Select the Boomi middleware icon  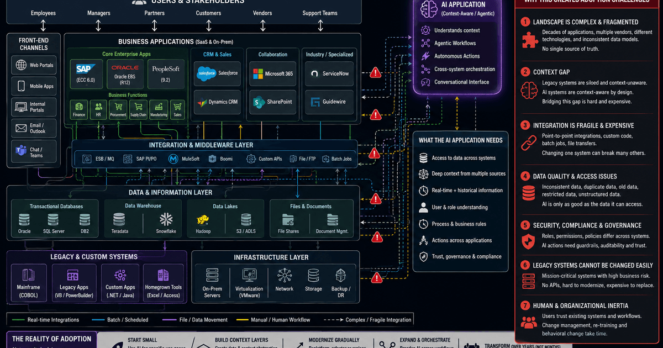point(213,159)
